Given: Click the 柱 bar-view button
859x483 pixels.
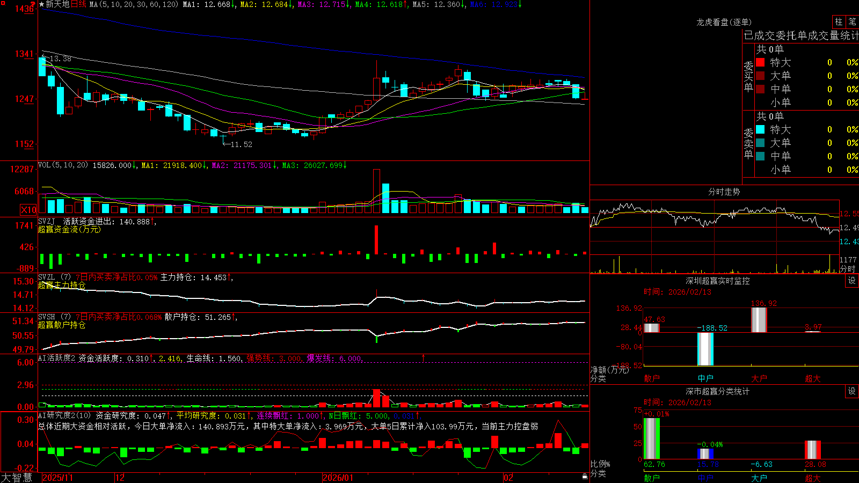Looking at the screenshot, I should (x=839, y=22).
